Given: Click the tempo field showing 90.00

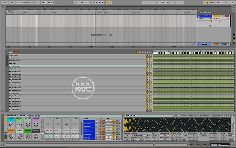Looking at the screenshot, I should tap(24, 3).
